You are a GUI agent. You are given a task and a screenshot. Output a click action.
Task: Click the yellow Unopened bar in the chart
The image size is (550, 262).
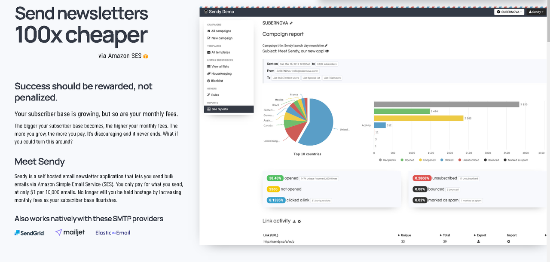coord(419,118)
